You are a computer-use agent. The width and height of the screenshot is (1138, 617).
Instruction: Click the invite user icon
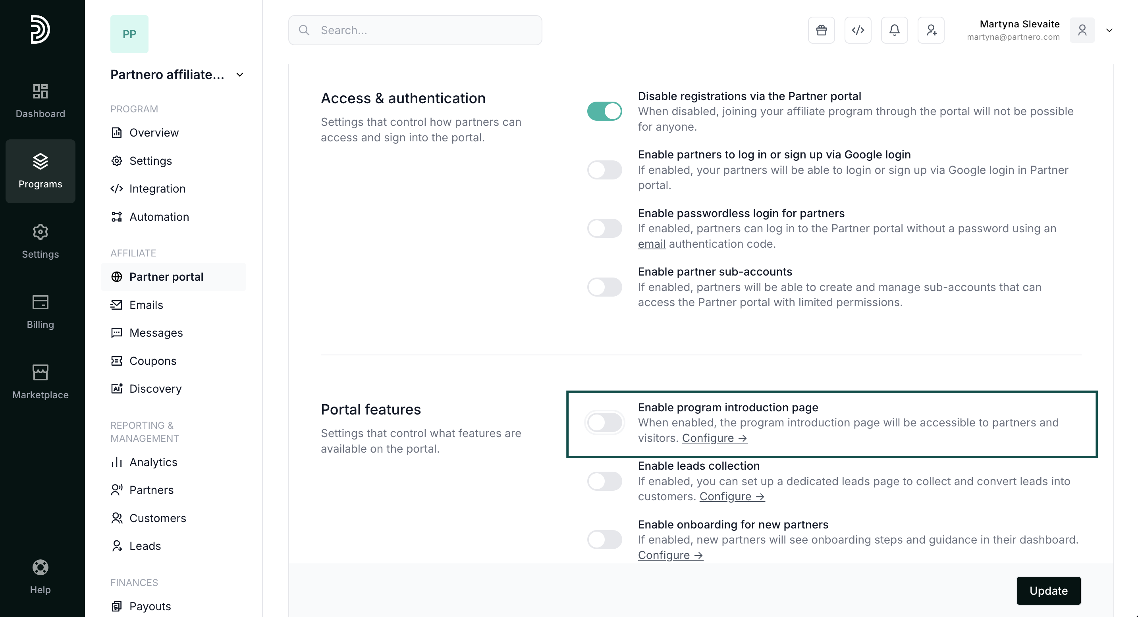tap(931, 30)
